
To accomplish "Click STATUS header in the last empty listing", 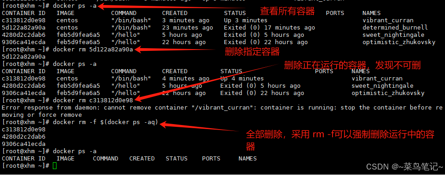I will coord(177,159).
